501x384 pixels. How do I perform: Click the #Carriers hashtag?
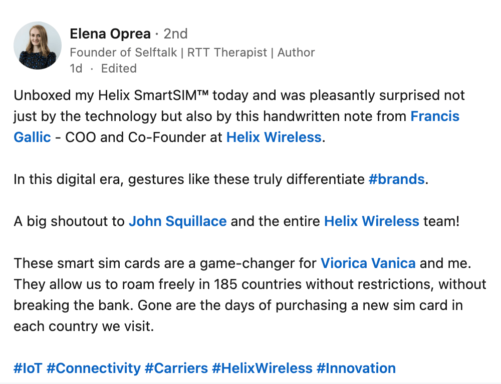pyautogui.click(x=176, y=368)
